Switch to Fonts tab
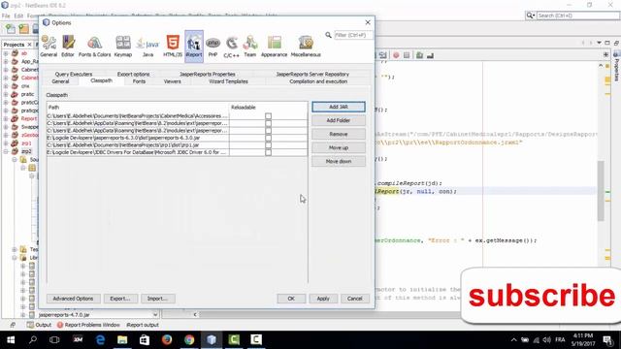621x349 pixels. coord(139,81)
